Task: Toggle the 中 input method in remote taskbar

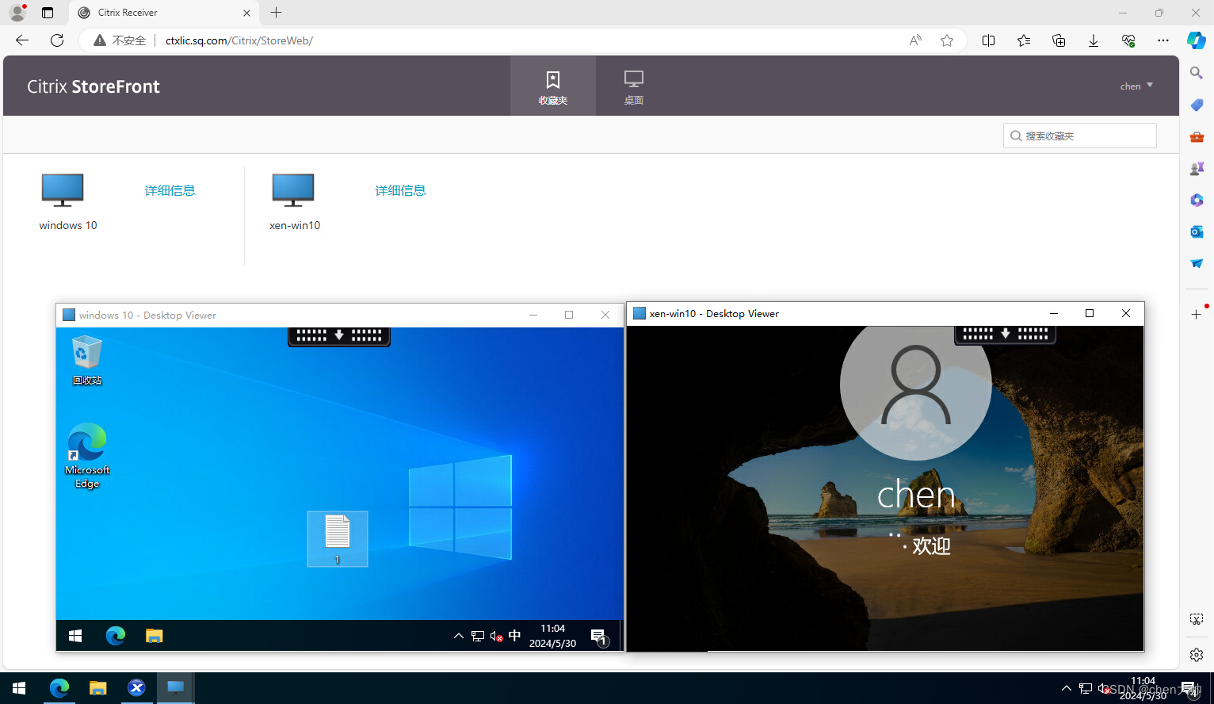Action: pyautogui.click(x=515, y=636)
